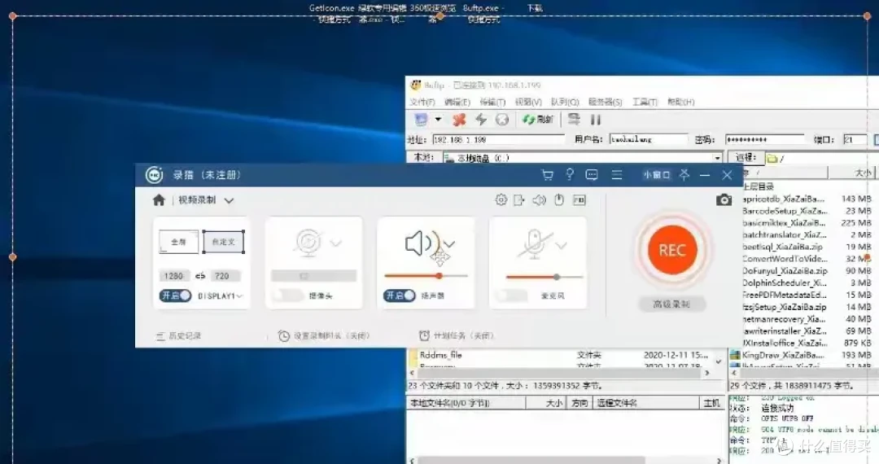Click the mouse settings icon in recorder toolbar
Screen dimensions: 879x464
(x=559, y=200)
